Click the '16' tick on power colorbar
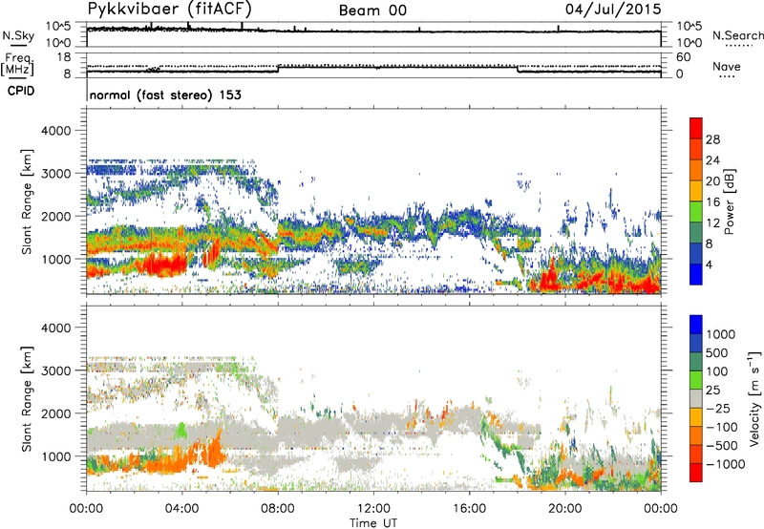Screen dimensions: 764x529 click(x=712, y=202)
